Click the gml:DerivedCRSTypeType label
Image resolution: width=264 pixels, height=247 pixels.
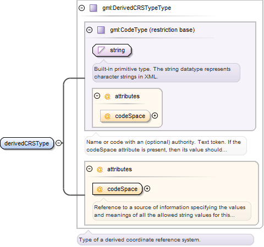[136, 8]
